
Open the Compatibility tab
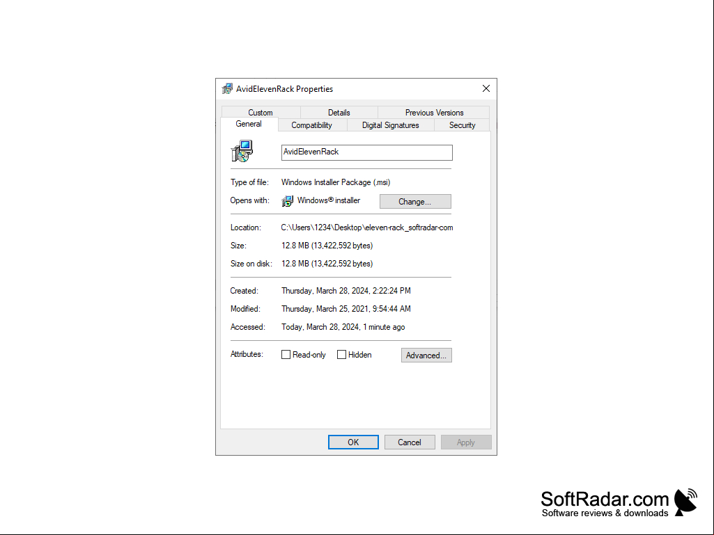point(312,125)
